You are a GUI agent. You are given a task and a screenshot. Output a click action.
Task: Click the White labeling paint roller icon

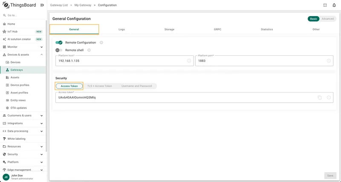tap(4, 139)
